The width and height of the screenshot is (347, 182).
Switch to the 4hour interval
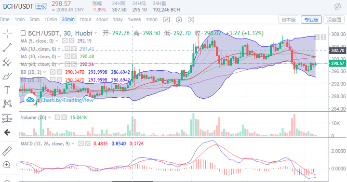coord(102,19)
